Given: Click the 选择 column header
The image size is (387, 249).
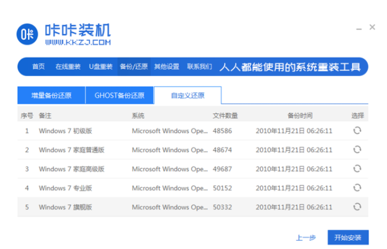Looking at the screenshot, I should (x=358, y=116).
